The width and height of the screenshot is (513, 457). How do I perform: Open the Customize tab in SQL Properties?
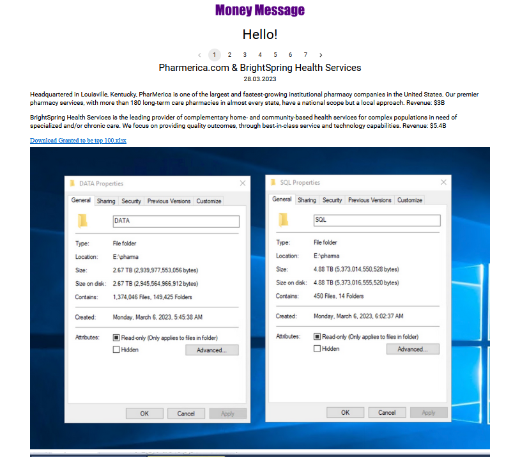point(410,199)
